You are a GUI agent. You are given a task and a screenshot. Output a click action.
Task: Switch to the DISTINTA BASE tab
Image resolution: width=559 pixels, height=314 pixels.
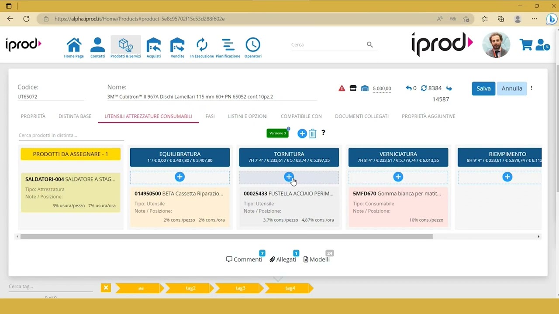coord(75,116)
